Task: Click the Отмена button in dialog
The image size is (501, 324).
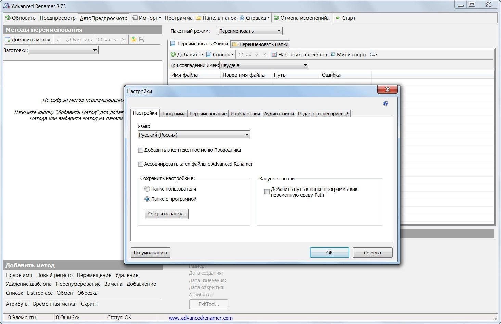Action: 372,253
